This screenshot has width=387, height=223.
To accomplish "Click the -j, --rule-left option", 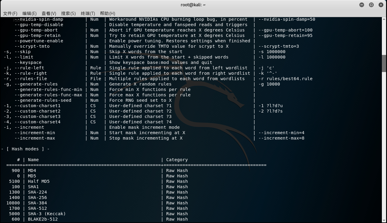I will [x=24, y=68].
